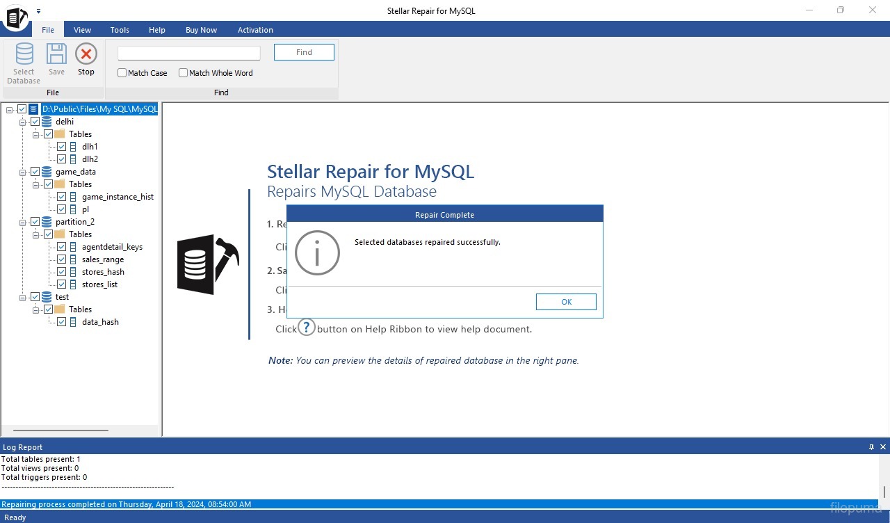890x523 pixels.
Task: Uncheck the game_data database checkbox
Action: [35, 172]
